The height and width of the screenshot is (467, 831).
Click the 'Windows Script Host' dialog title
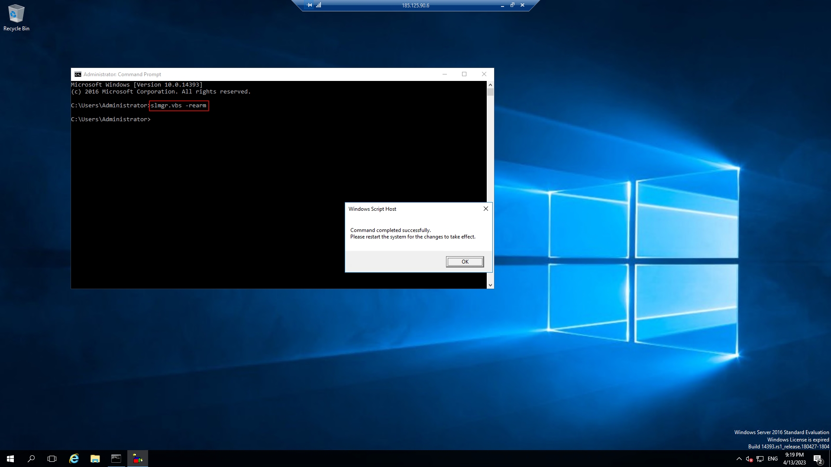click(x=372, y=209)
